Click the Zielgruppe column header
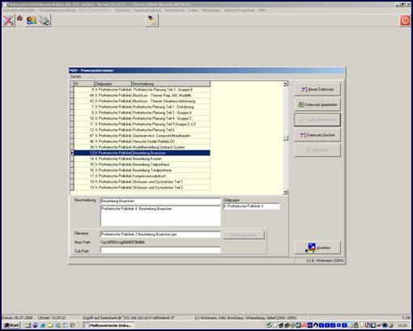The height and width of the screenshot is (331, 413). point(113,83)
